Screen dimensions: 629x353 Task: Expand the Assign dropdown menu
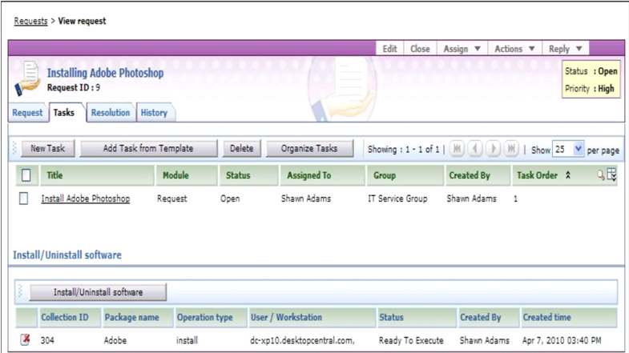tap(462, 49)
